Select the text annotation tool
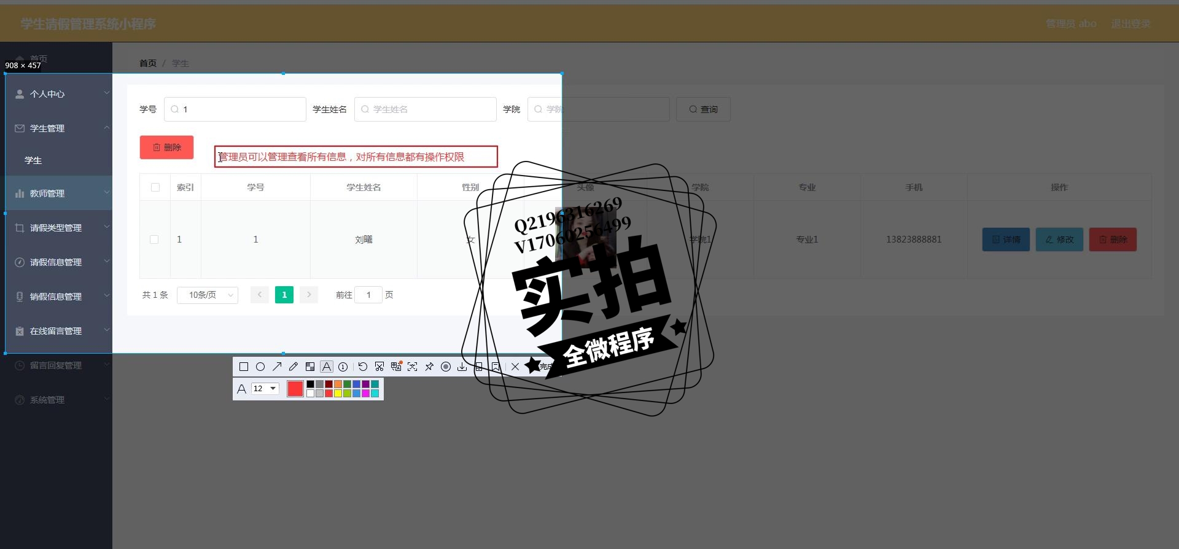The image size is (1179, 549). (327, 367)
